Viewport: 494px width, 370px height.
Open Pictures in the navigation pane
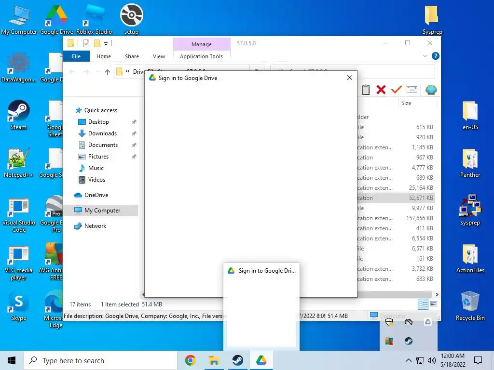[98, 157]
